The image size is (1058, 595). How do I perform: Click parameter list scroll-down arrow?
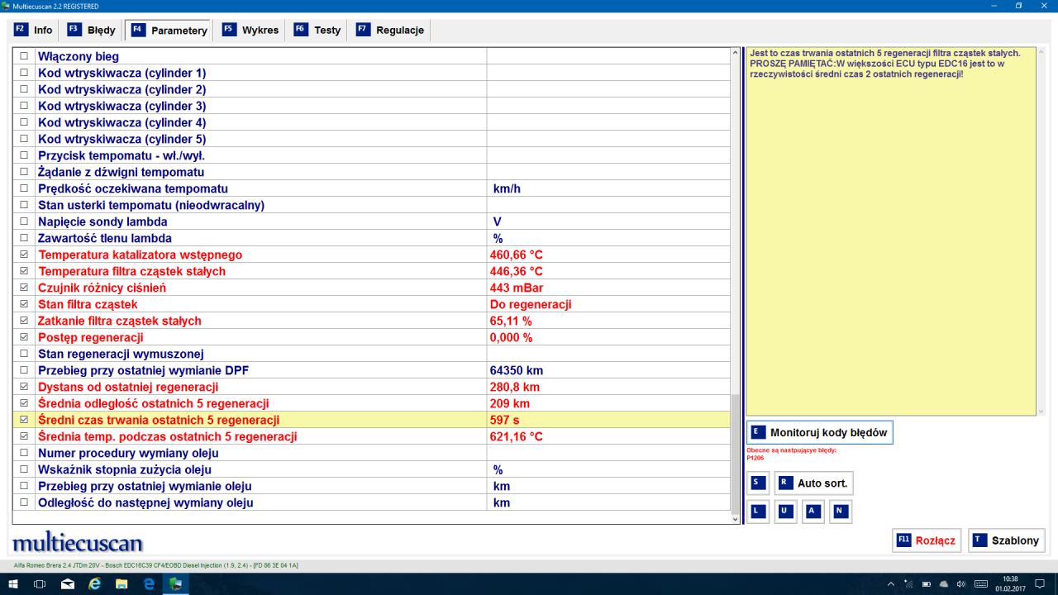click(736, 518)
